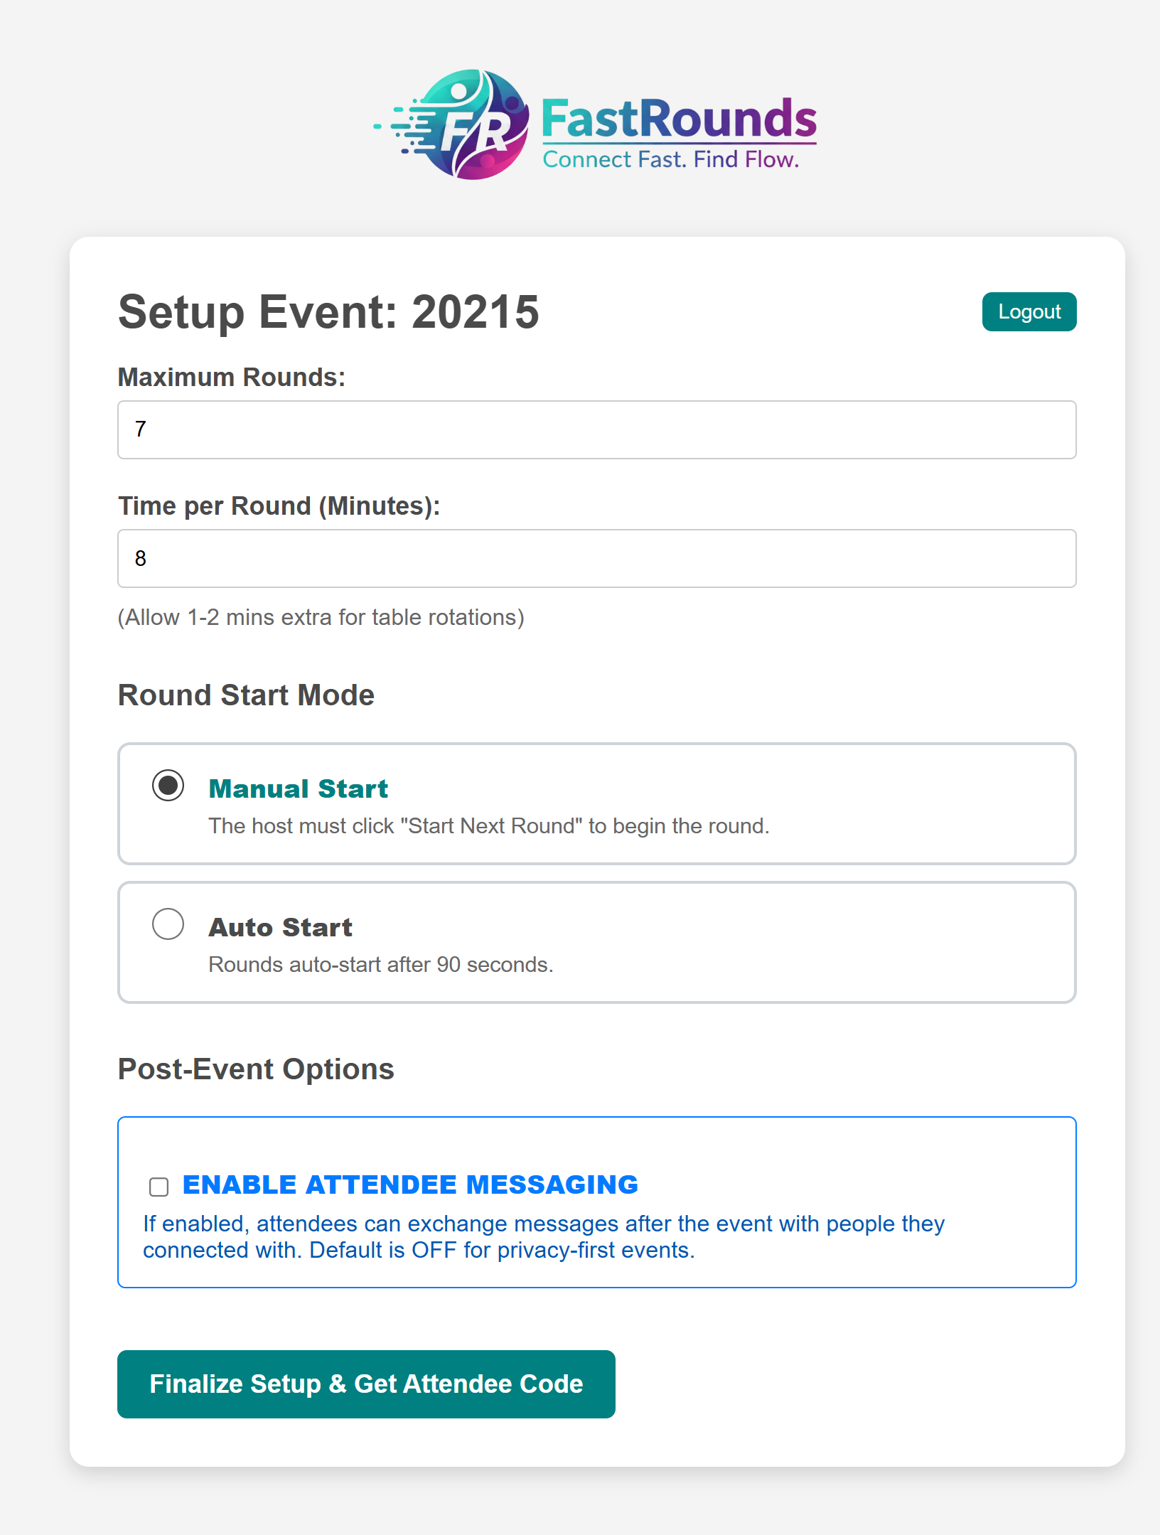Click the ENABLE ATTENDEE MESSAGING label
Screen dimensions: 1160x1535
[x=411, y=1183]
